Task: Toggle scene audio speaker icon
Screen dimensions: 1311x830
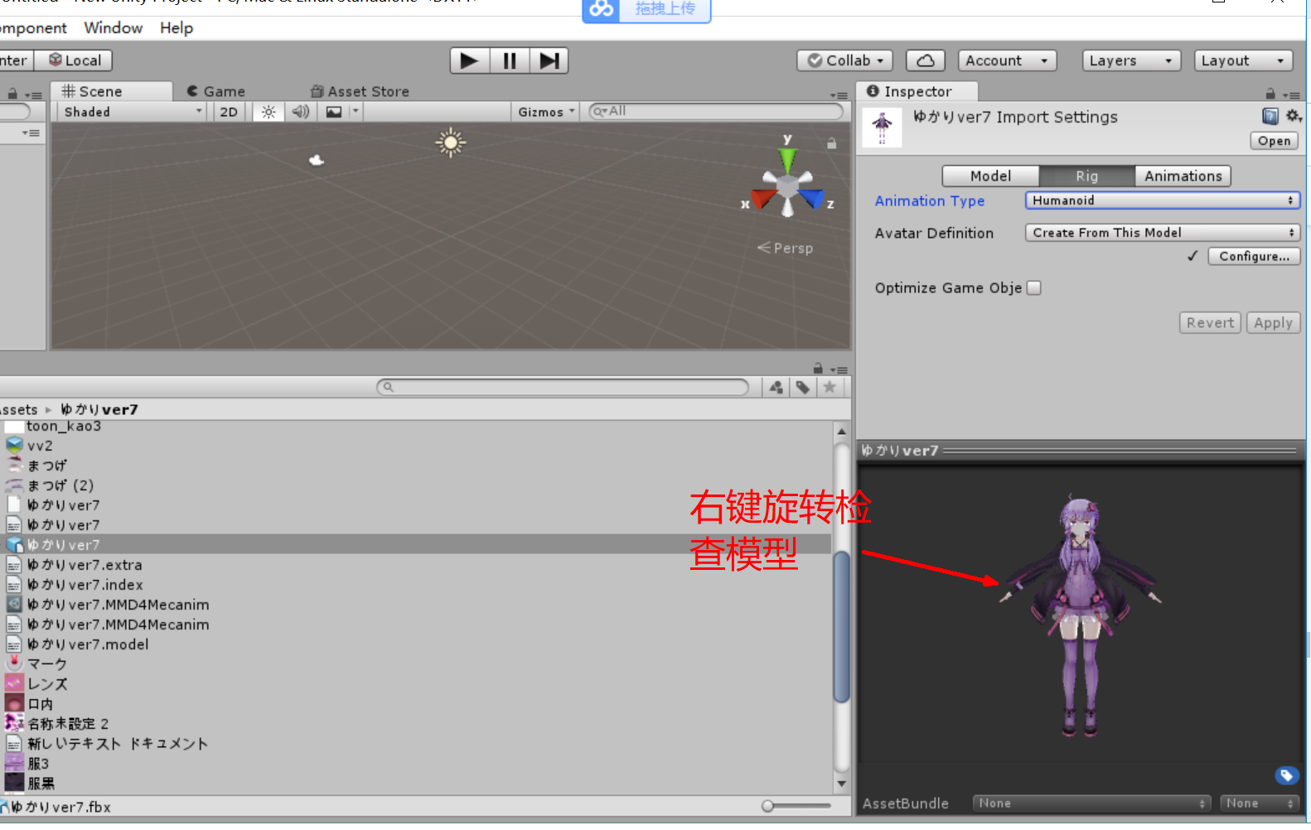Action: click(x=301, y=112)
